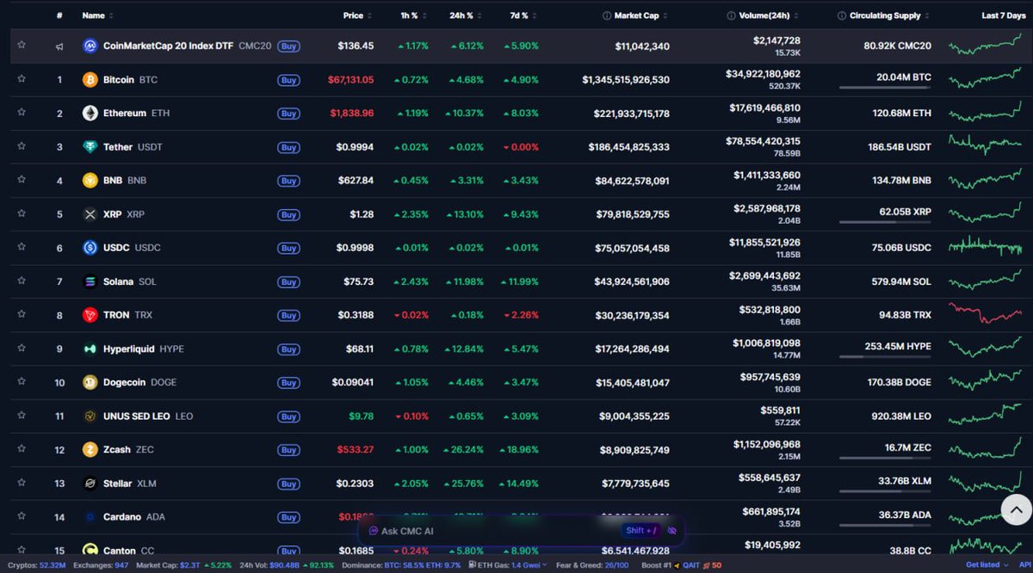Click the Zcash logo icon
The height and width of the screenshot is (573, 1033).
tap(90, 450)
